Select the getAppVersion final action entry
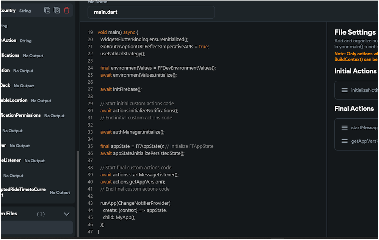379x240 pixels. 365,141
